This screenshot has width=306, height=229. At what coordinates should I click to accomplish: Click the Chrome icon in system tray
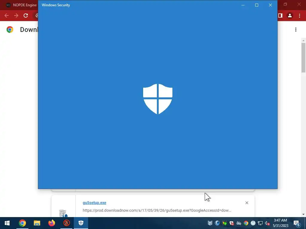[246, 223]
